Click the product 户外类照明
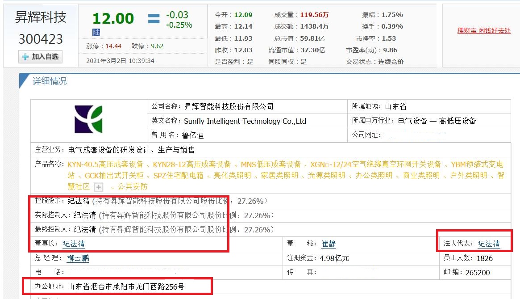 click(469, 175)
